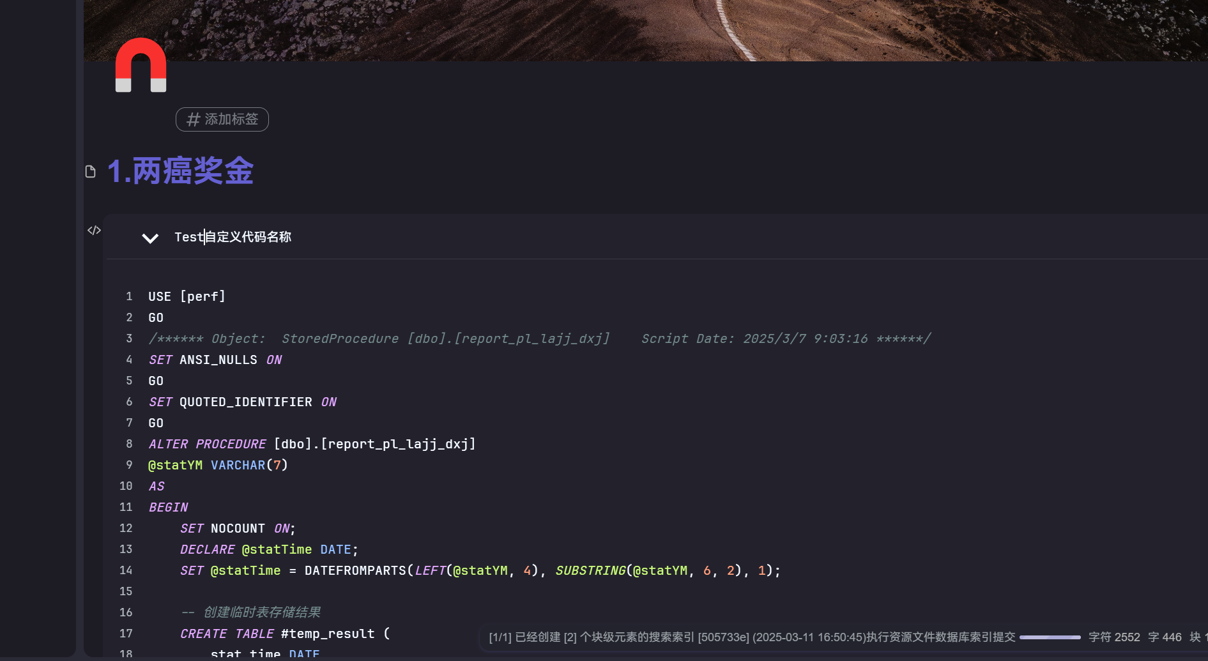The height and width of the screenshot is (661, 1208).
Task: Click the code block name field
Action: tap(233, 237)
